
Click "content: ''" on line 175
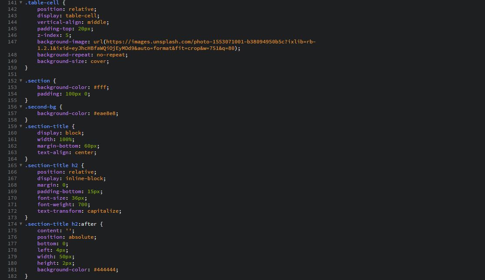click(x=56, y=231)
